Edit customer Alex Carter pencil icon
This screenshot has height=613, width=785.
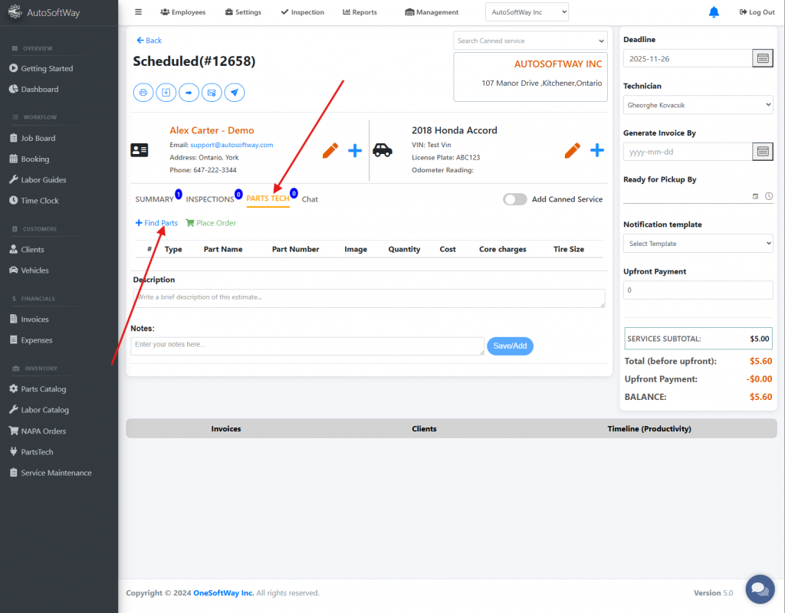coord(330,150)
